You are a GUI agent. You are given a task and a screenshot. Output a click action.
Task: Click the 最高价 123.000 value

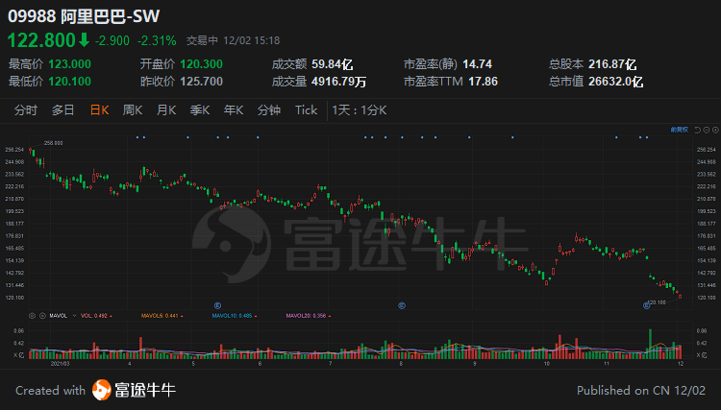point(70,64)
